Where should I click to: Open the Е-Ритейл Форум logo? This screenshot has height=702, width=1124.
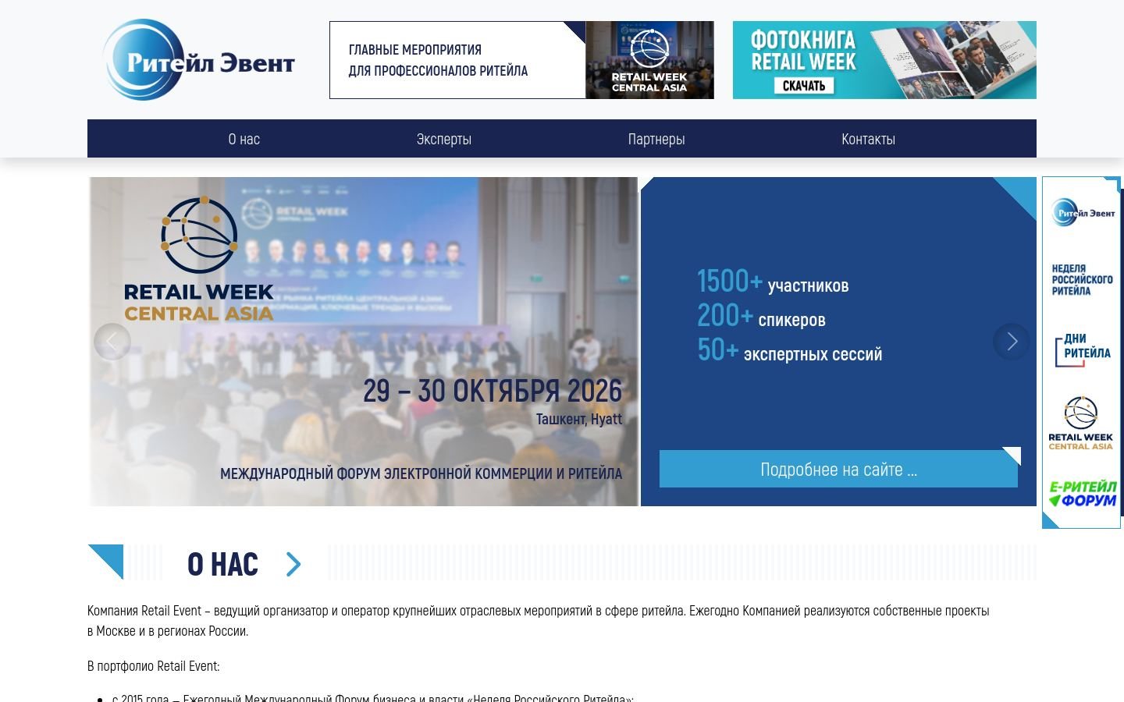pos(1083,494)
